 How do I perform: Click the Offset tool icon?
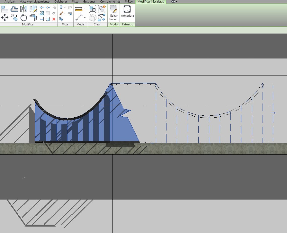pos(14,9)
